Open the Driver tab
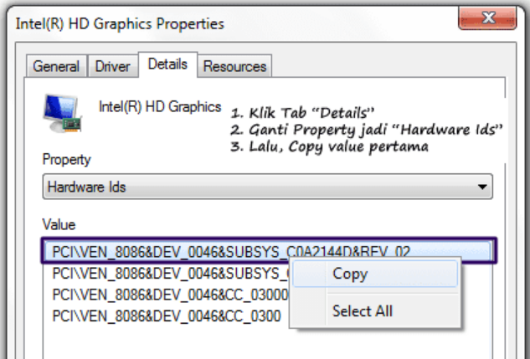The image size is (530, 359). [112, 66]
